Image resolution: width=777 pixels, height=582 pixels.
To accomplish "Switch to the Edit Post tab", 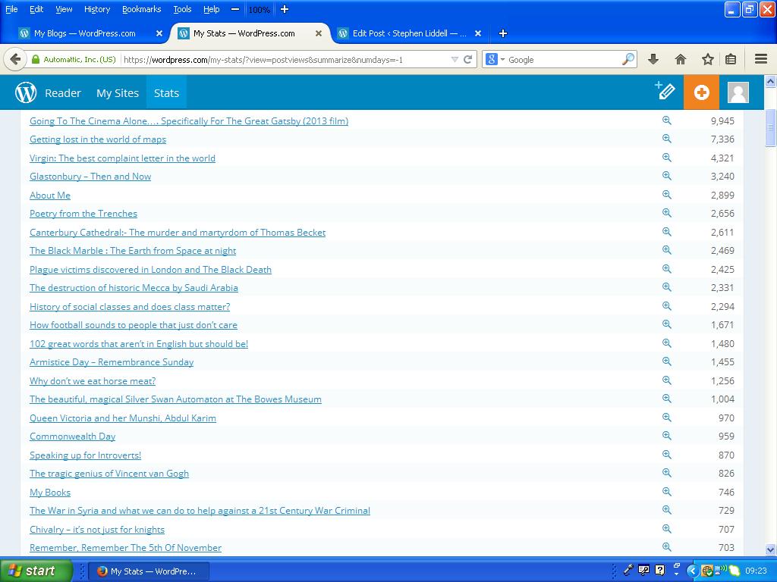I will 409,33.
